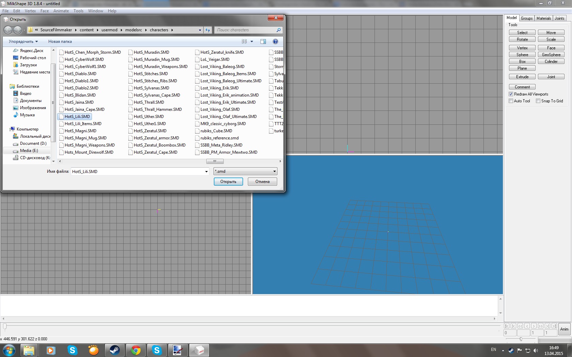This screenshot has height=357, width=572.
Task: Click the animation timeline slider handle
Action: (x=5, y=326)
